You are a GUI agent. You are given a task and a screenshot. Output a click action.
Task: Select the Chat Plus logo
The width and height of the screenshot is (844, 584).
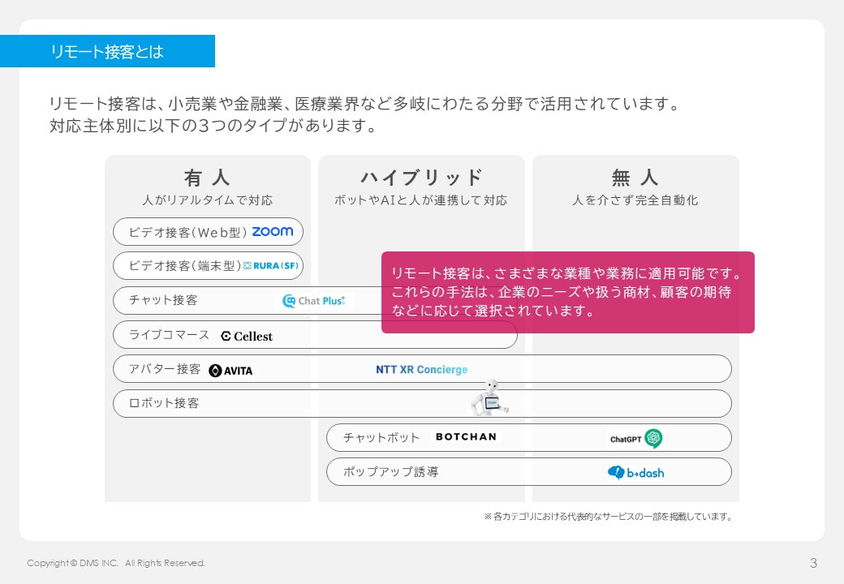tap(314, 301)
